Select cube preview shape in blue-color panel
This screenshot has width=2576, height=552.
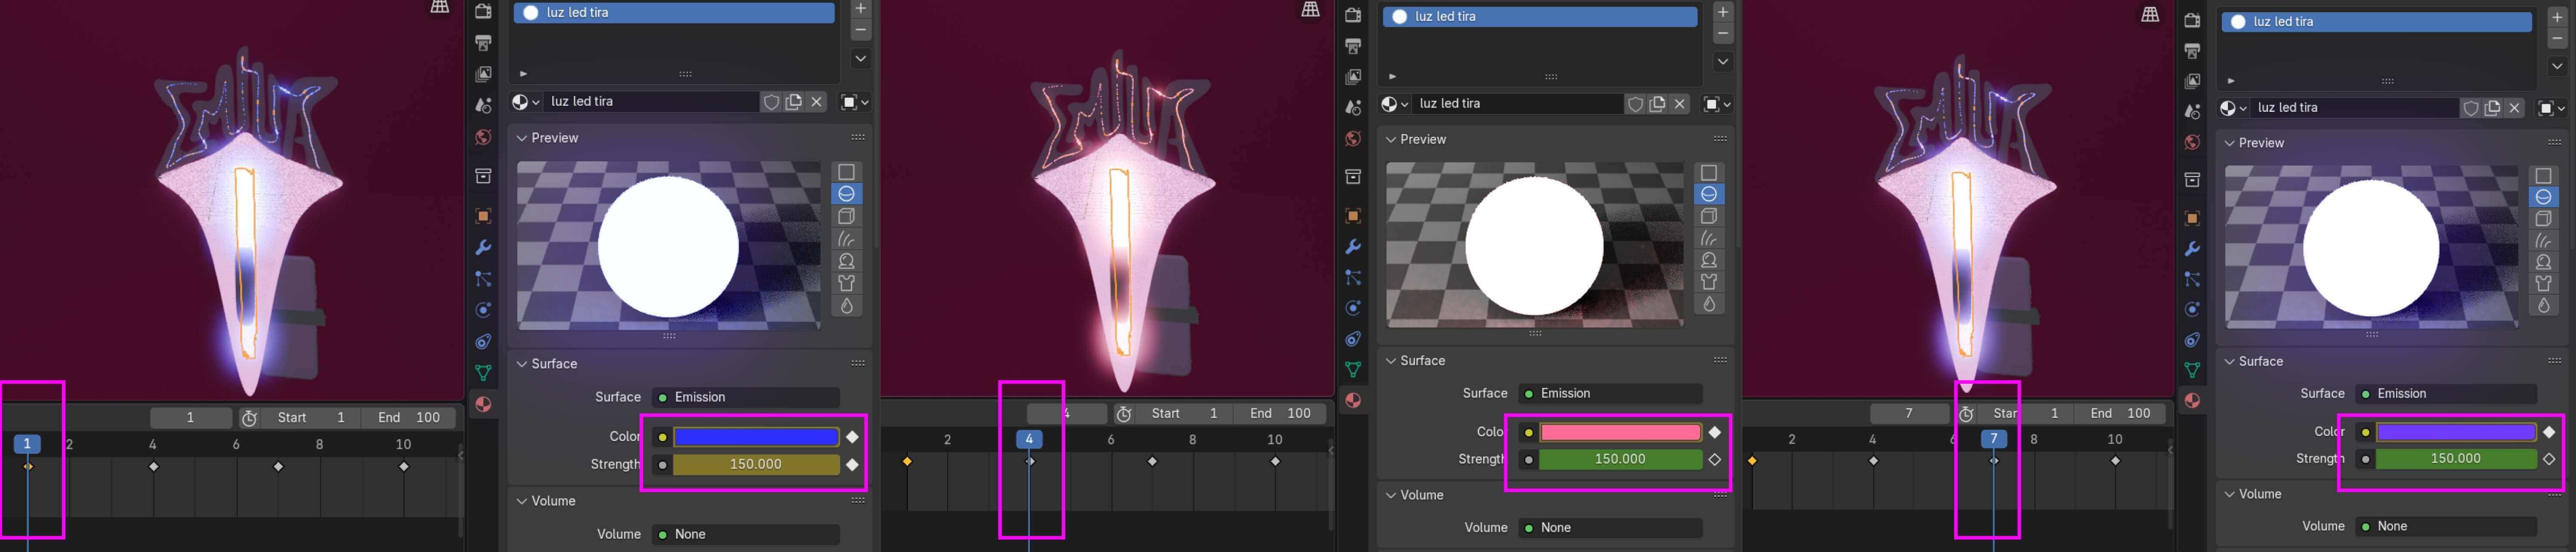pyautogui.click(x=846, y=216)
